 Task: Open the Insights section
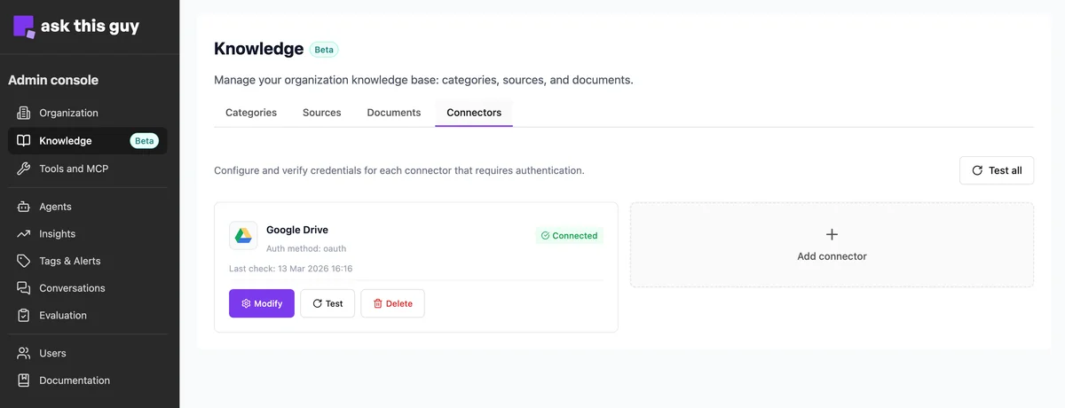click(x=88, y=234)
